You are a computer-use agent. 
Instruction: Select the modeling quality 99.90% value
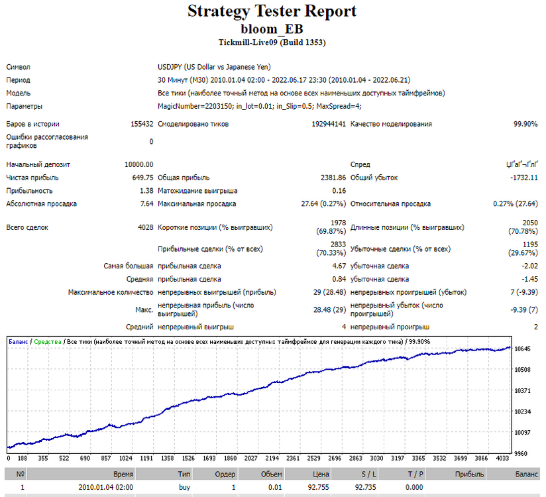525,124
